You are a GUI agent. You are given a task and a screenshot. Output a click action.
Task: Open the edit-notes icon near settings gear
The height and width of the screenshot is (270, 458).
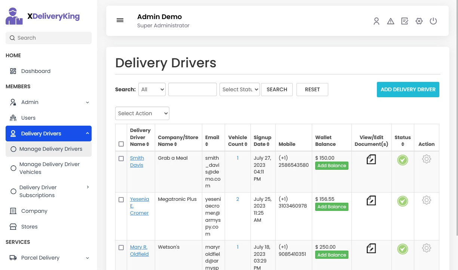[x=405, y=21]
